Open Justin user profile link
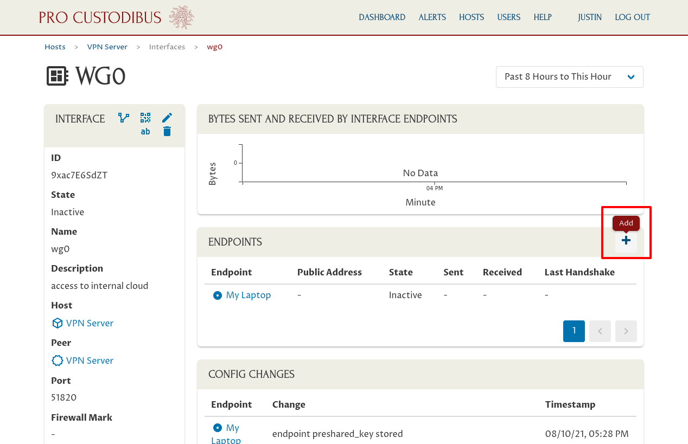The width and height of the screenshot is (688, 444). click(590, 17)
